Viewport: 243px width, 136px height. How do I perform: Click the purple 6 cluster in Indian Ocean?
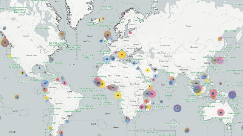point(178,108)
